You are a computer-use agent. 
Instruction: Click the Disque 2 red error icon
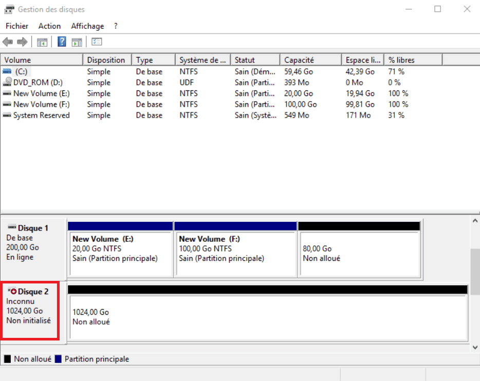(x=12, y=291)
